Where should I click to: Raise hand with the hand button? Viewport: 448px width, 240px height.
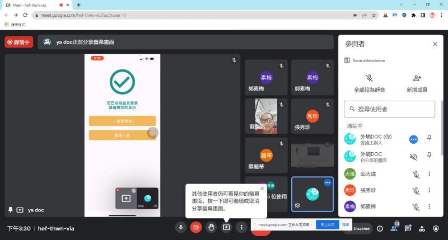tap(211, 228)
